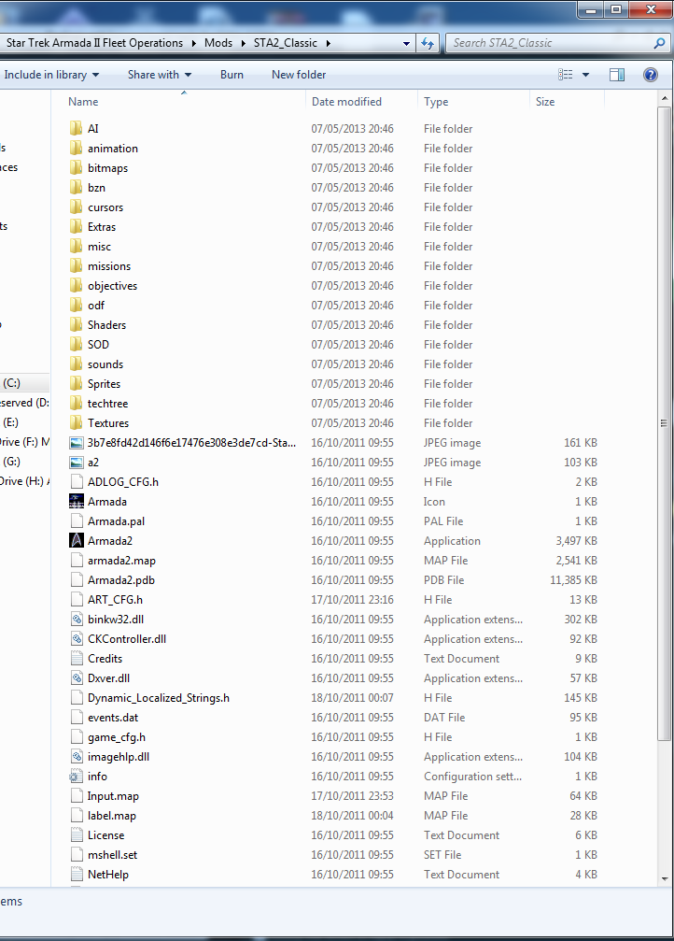Navigate to Mods in the breadcrumb
Screen dimensions: 674x941
click(x=218, y=43)
